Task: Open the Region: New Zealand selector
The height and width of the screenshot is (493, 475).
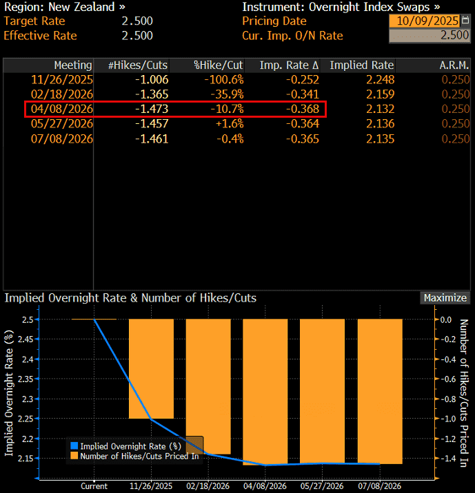Action: (65, 7)
